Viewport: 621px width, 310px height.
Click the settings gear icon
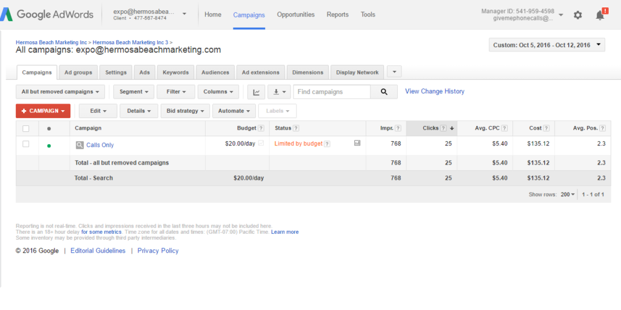[x=577, y=15]
